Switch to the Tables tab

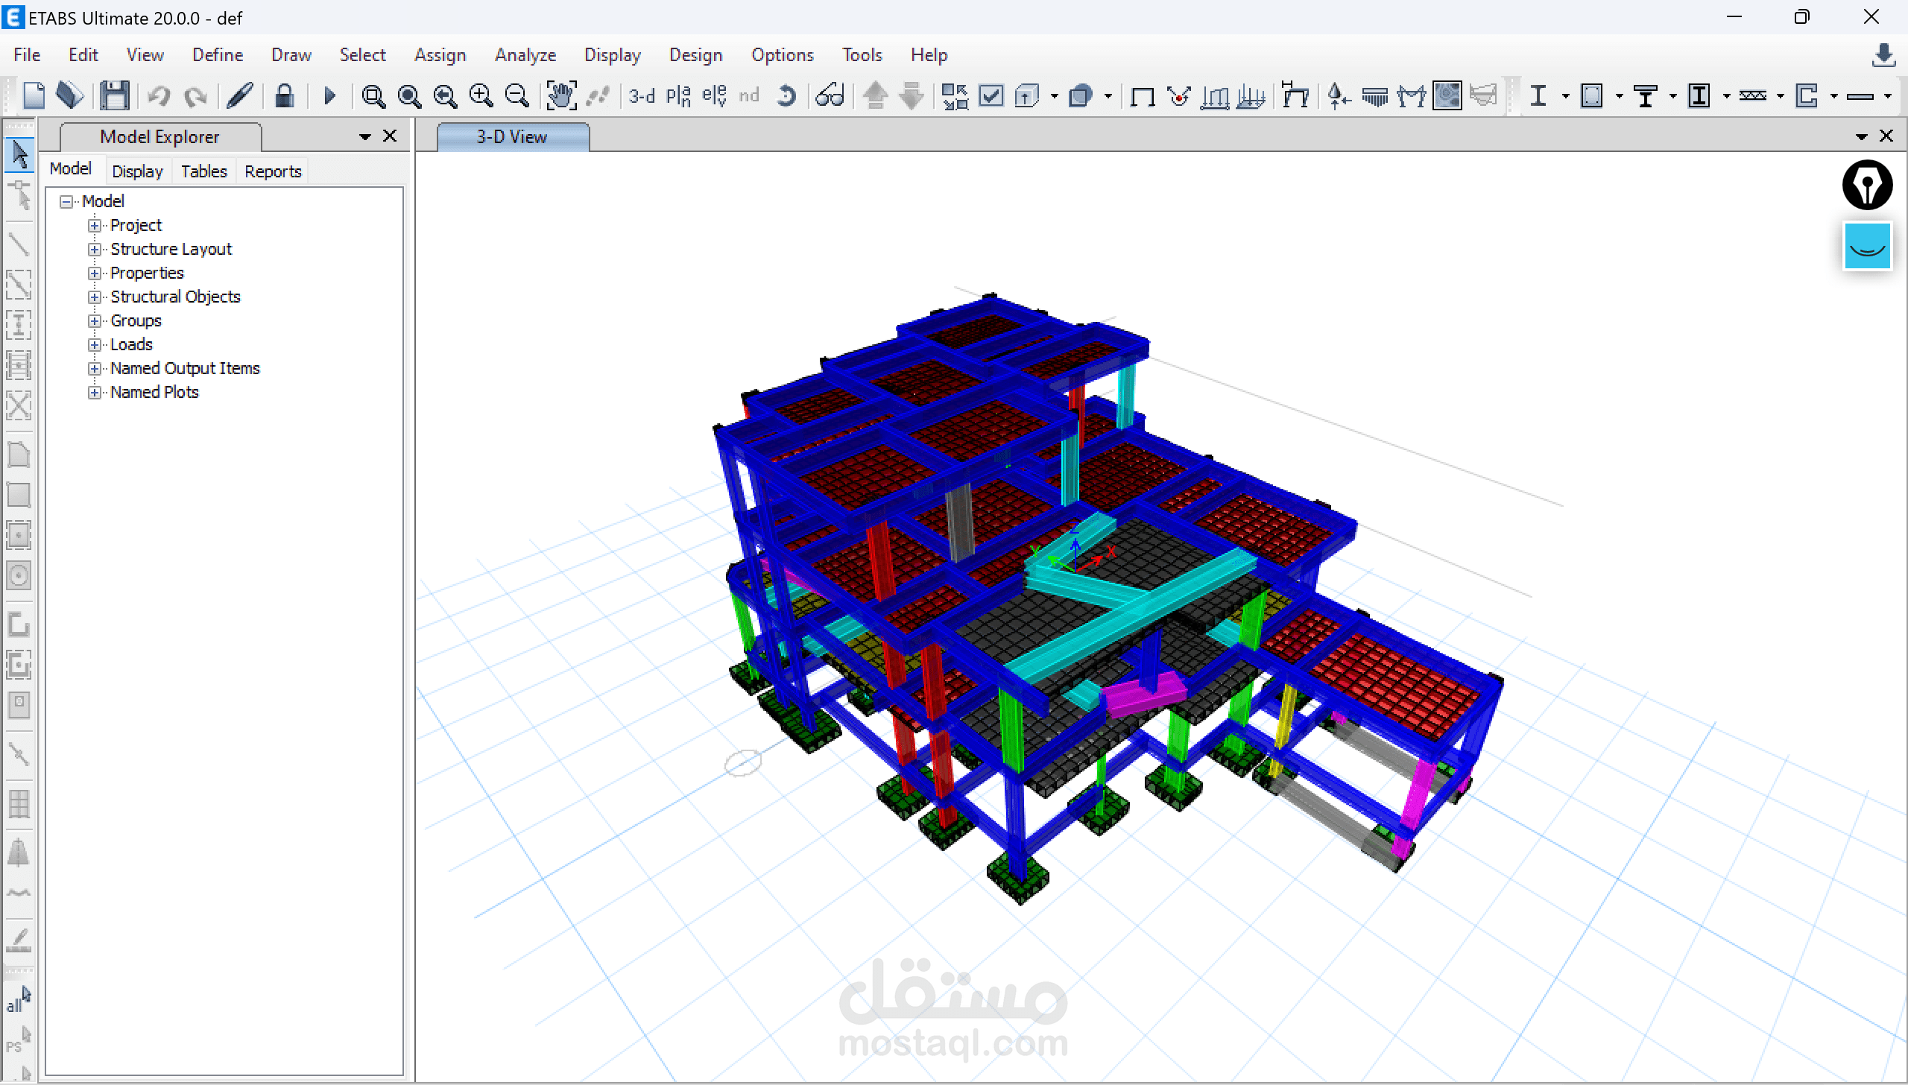coord(203,171)
